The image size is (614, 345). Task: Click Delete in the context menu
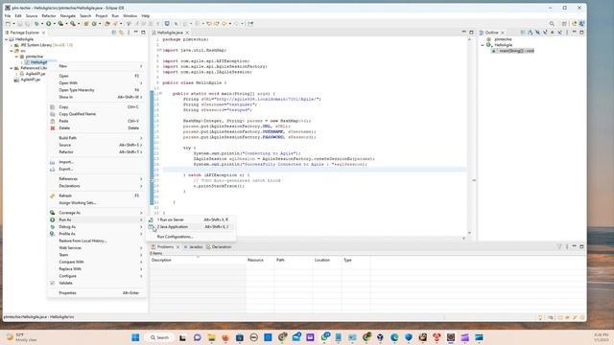96,128
